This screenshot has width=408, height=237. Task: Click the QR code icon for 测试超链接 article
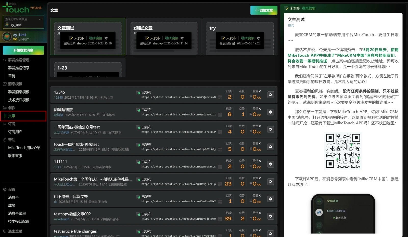click(x=220, y=115)
